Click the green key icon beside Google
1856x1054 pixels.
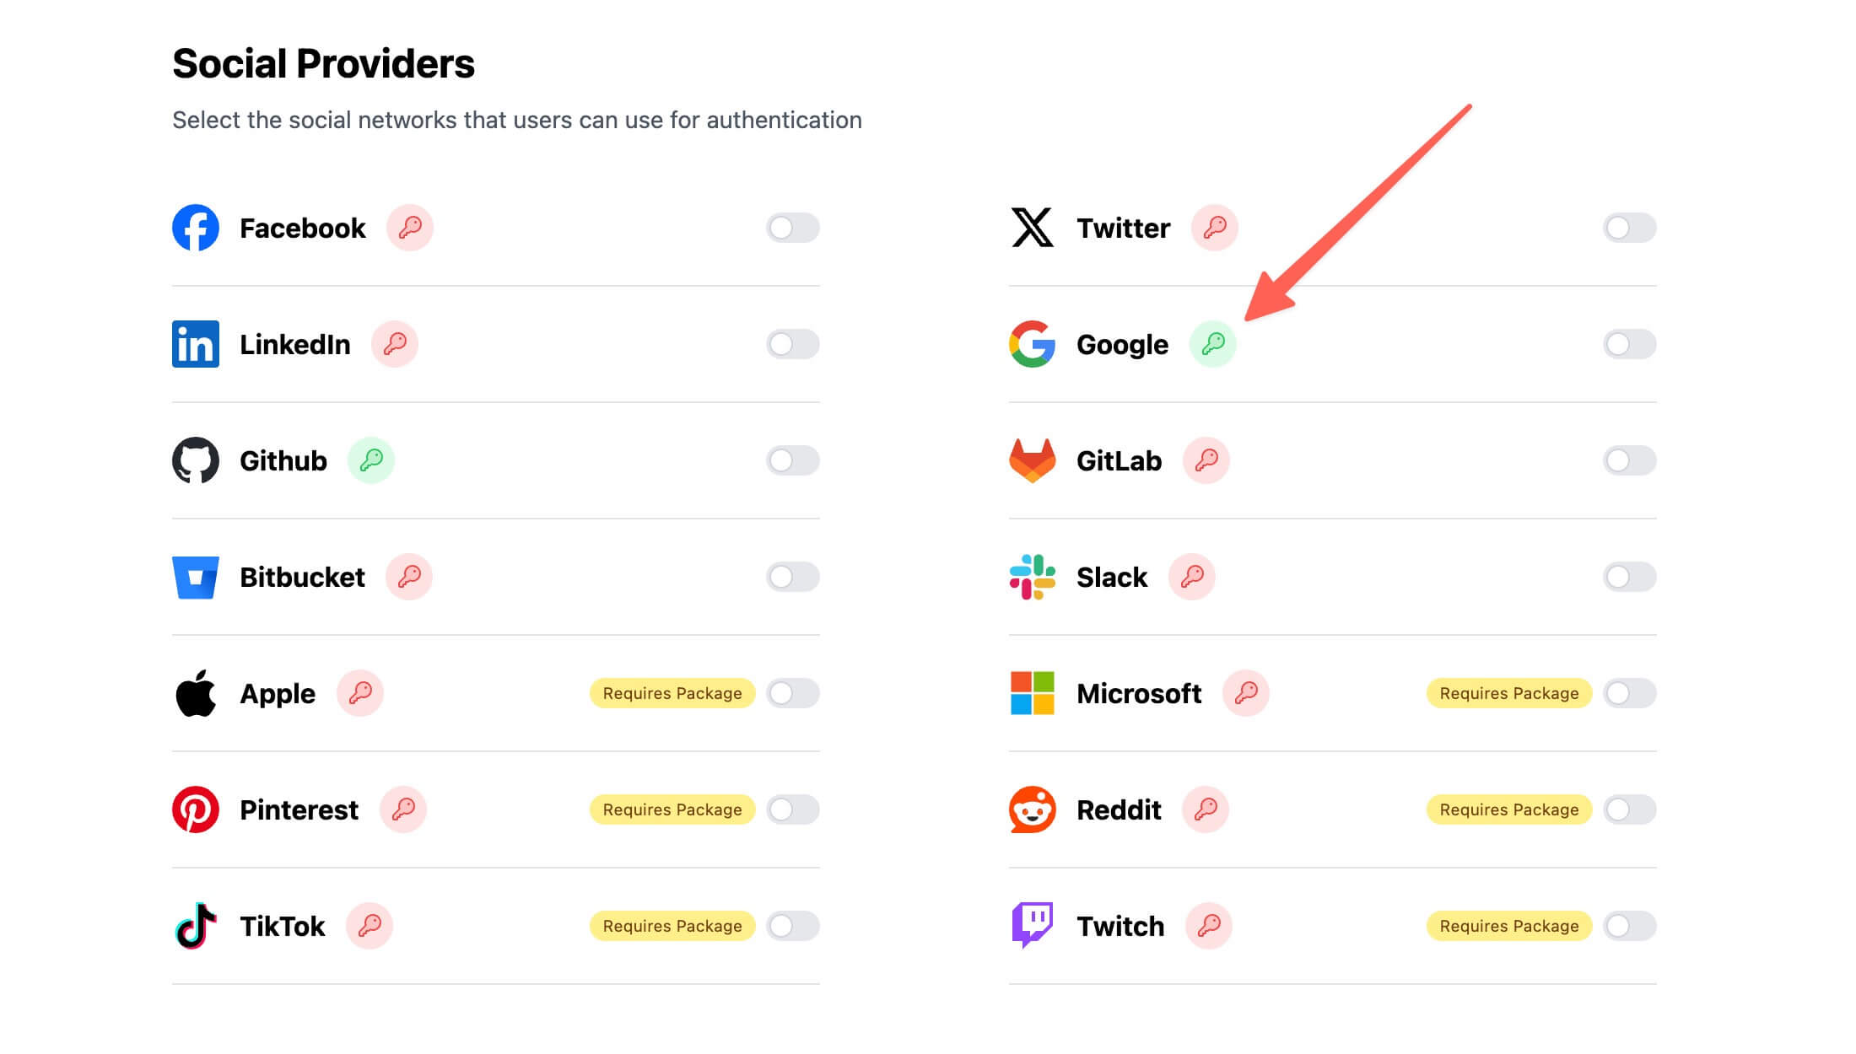[x=1212, y=344]
